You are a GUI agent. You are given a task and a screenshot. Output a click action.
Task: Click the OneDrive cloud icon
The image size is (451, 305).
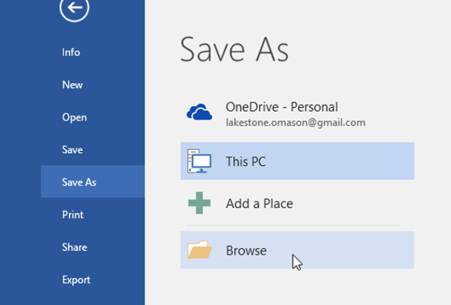coord(199,112)
